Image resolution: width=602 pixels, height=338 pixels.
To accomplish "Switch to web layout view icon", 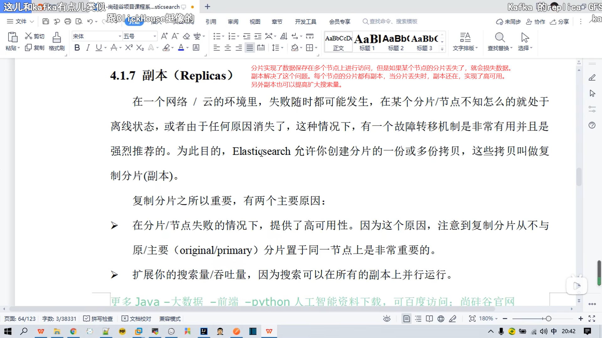I will tap(441, 319).
